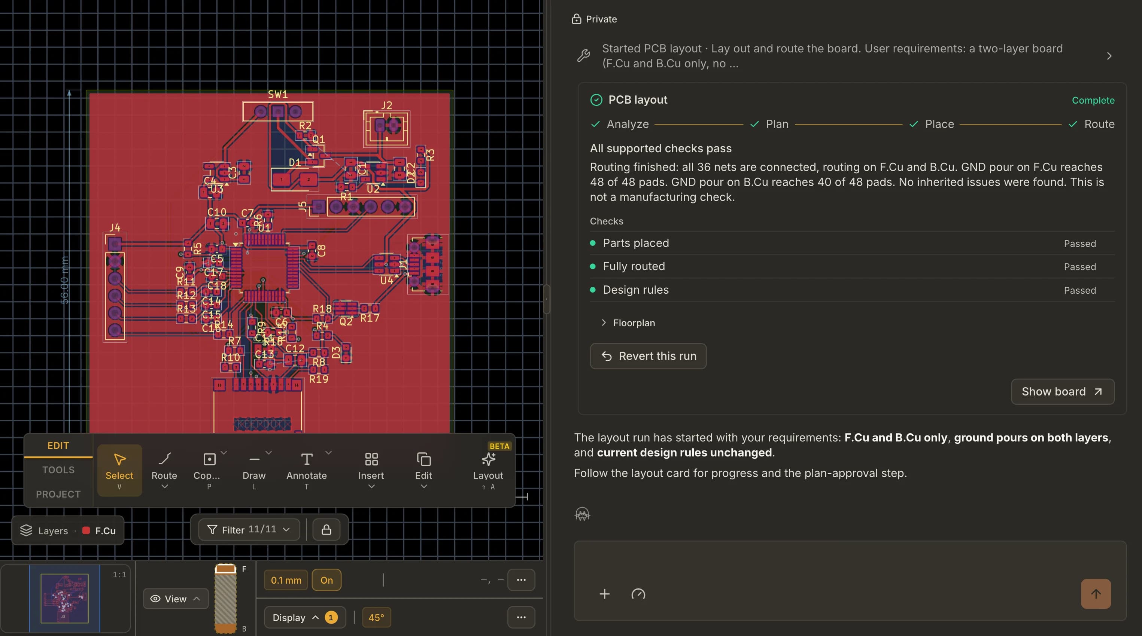Switch to the PROJECT tab
This screenshot has height=636, width=1142.
(x=58, y=494)
